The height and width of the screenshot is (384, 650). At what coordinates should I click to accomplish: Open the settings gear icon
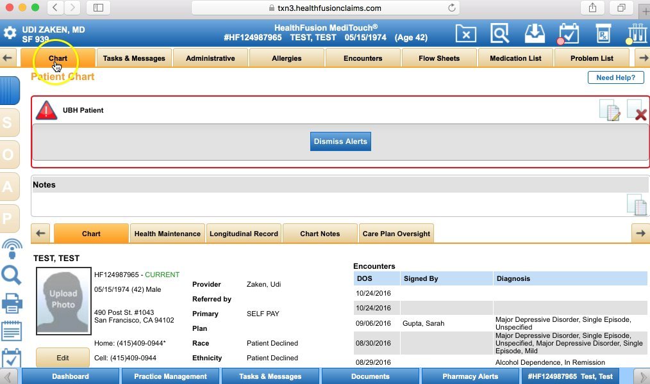10,33
